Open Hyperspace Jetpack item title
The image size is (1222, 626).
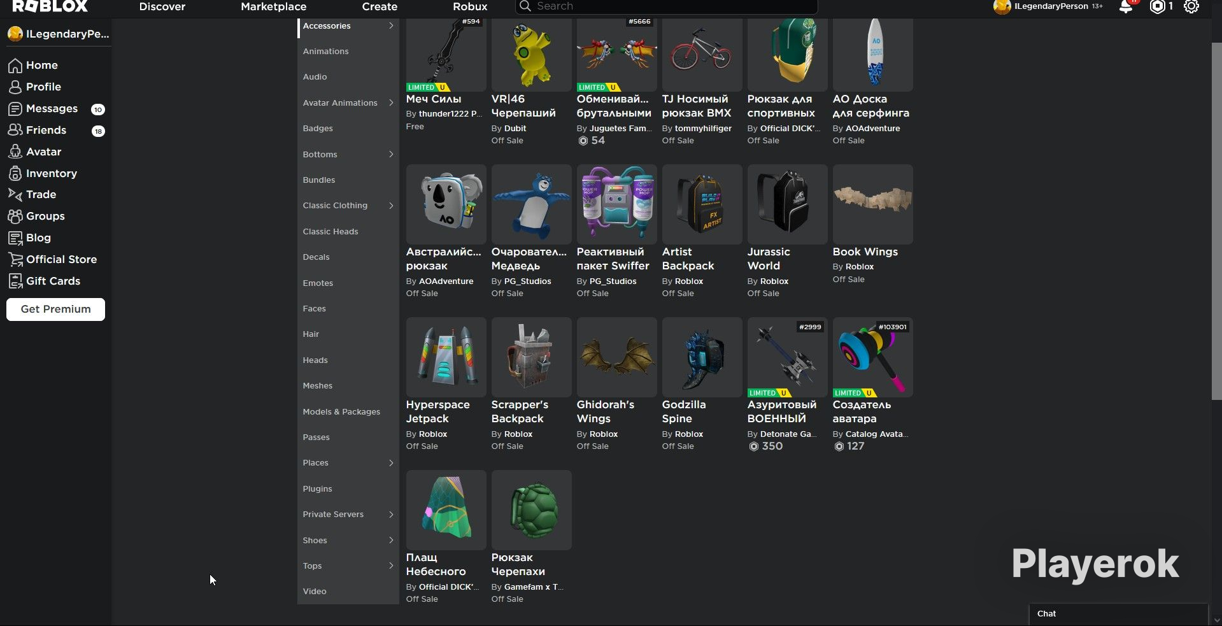(437, 412)
